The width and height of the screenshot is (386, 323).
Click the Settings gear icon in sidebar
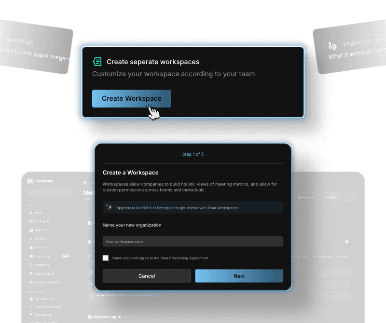(31, 283)
